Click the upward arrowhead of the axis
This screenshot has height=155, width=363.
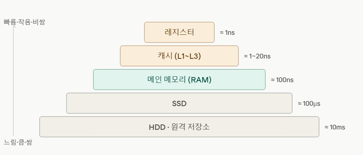[x=14, y=27]
